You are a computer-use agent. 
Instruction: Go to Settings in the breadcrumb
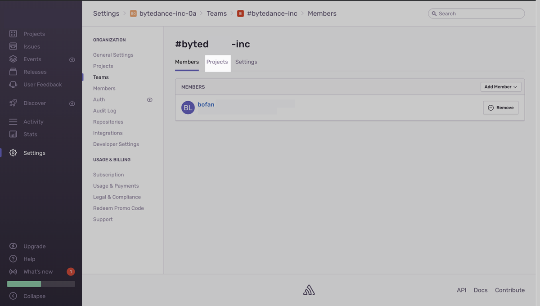pyautogui.click(x=106, y=13)
